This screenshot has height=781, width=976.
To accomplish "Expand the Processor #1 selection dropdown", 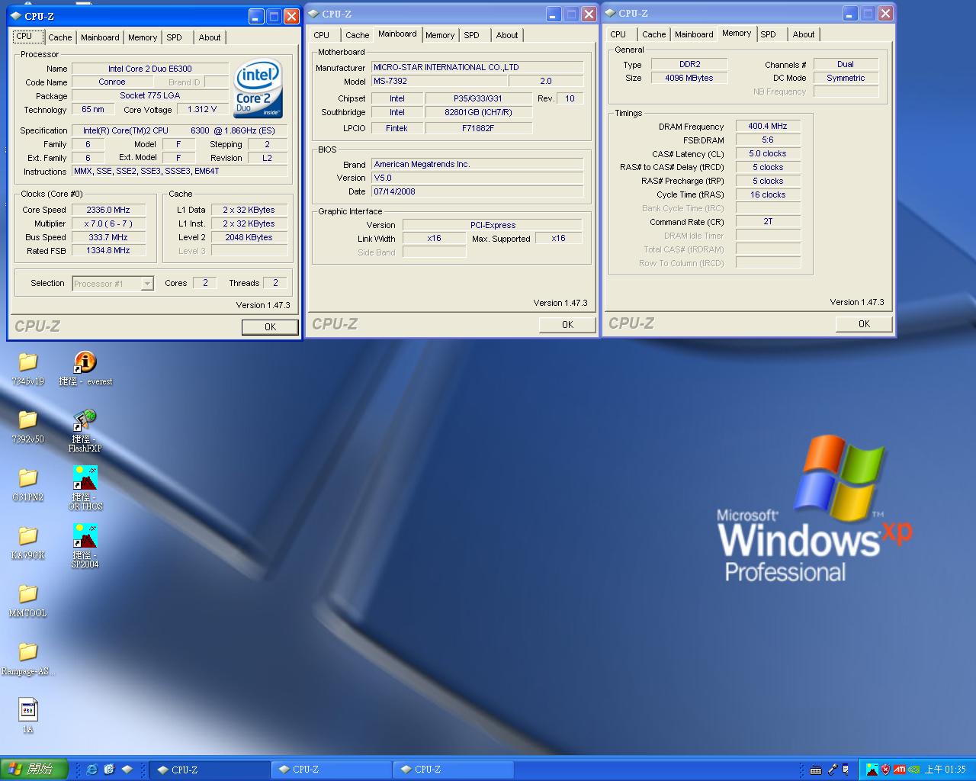I will [147, 284].
